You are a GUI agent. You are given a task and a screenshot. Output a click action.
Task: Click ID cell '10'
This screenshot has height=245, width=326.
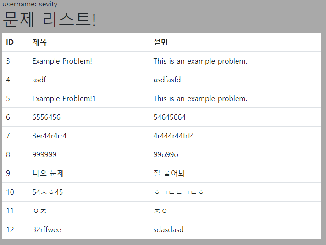[10, 192]
